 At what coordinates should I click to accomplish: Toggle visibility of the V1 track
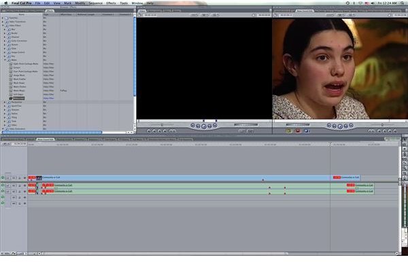3,178
